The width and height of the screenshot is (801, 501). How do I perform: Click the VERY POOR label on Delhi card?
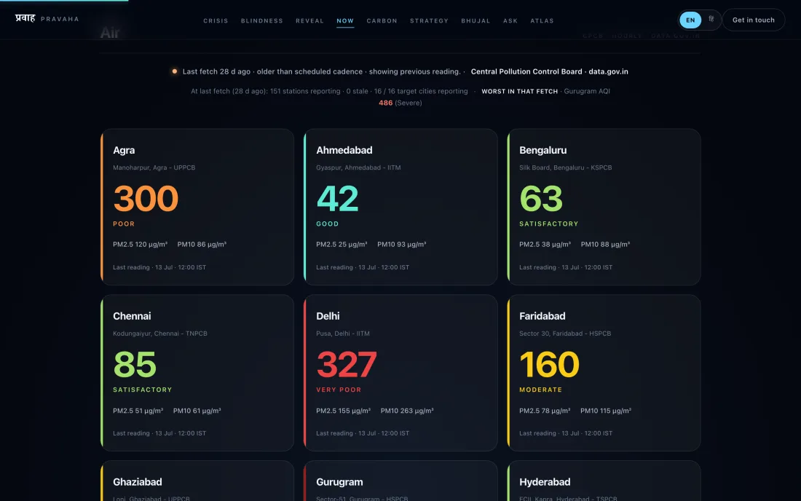[339, 390]
